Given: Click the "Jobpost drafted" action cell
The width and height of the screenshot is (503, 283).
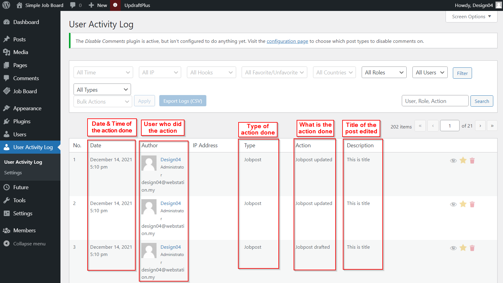Looking at the screenshot, I should coord(312,247).
